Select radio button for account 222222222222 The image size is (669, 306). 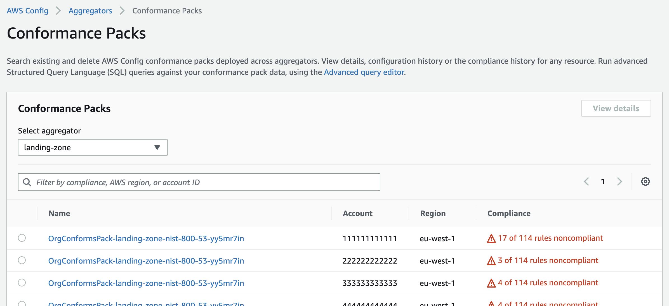click(22, 260)
